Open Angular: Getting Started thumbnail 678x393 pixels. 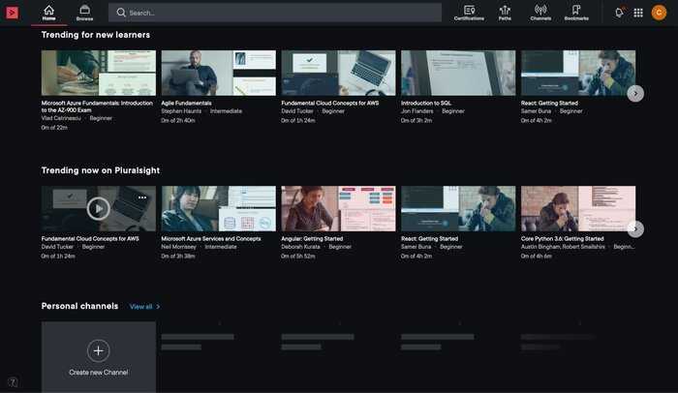338,208
